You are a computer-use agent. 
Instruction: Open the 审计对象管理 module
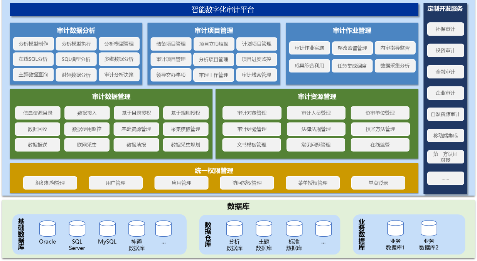point(252,113)
